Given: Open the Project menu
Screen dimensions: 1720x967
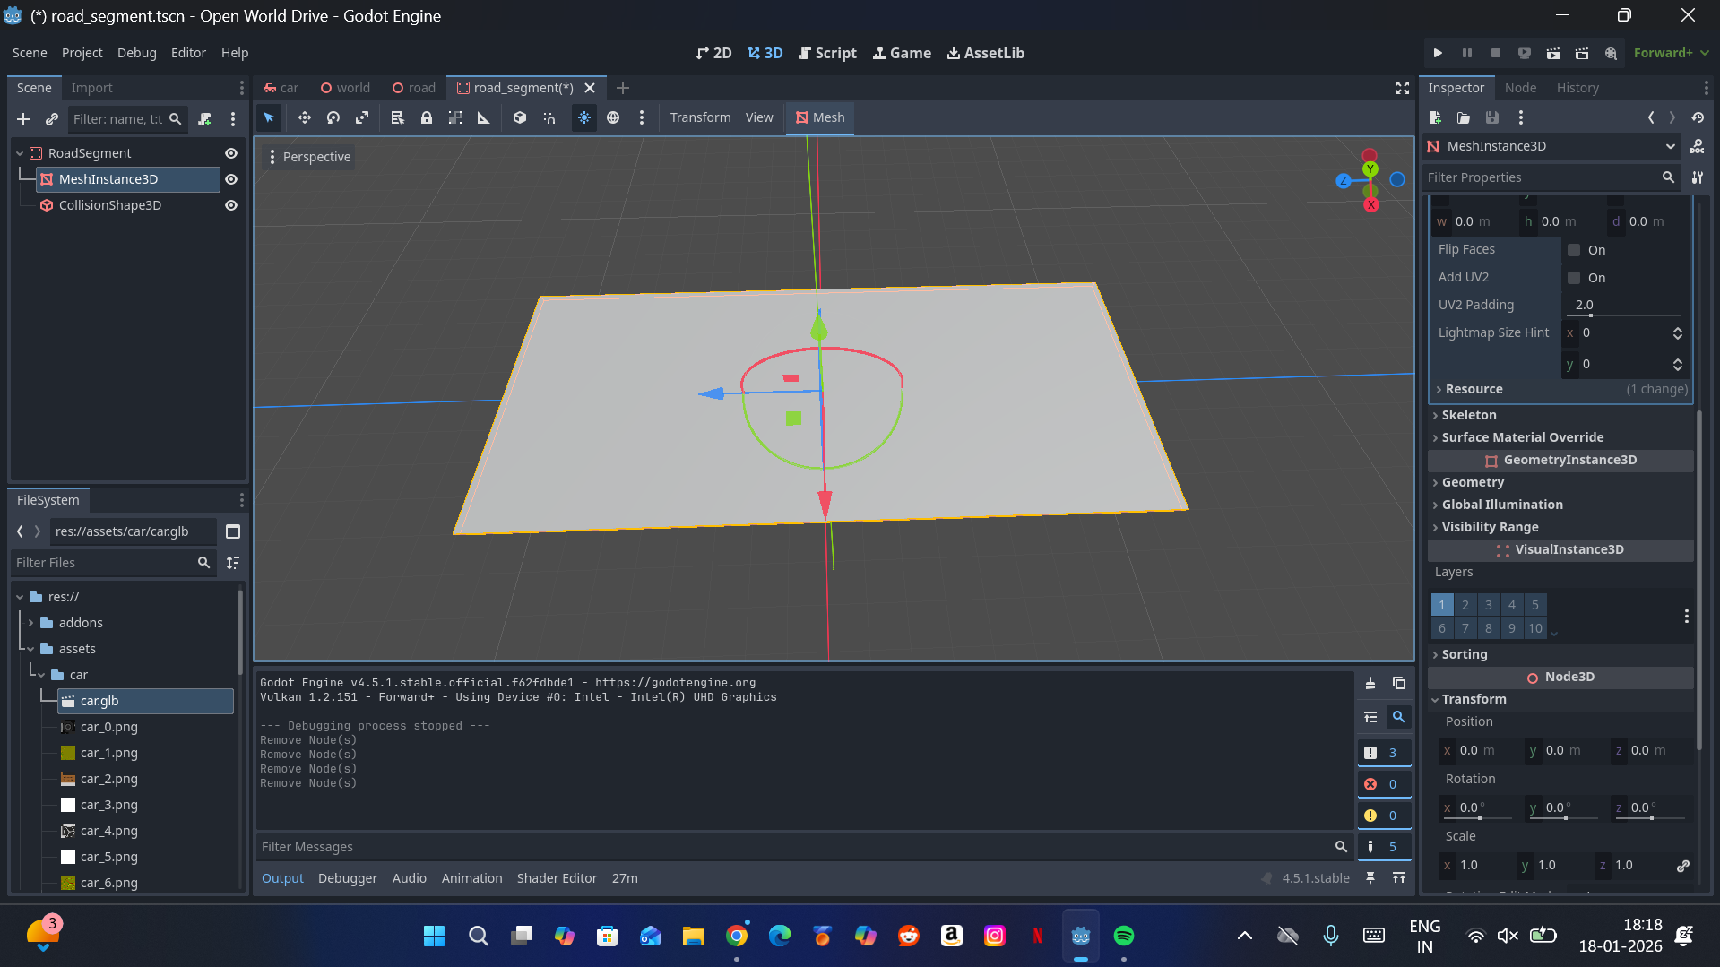Looking at the screenshot, I should [82, 53].
